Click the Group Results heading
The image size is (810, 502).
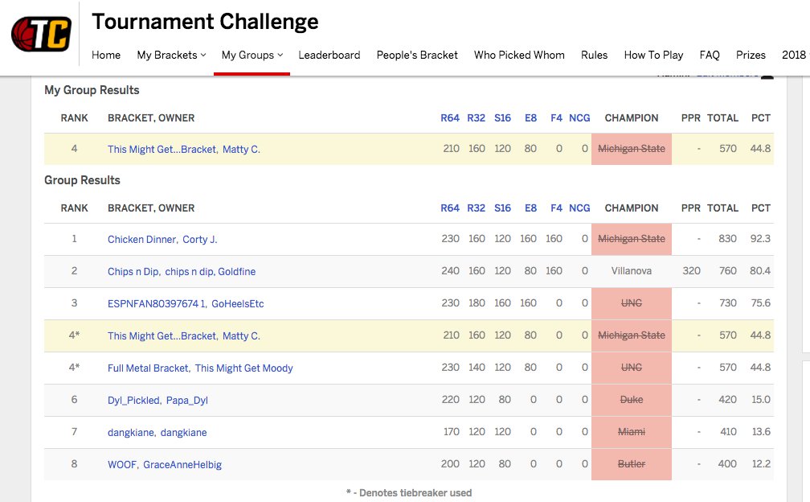point(82,180)
